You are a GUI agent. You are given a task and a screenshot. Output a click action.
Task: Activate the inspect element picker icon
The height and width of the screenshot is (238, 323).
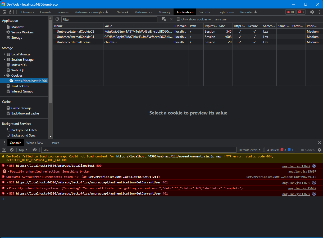[x=4, y=12]
